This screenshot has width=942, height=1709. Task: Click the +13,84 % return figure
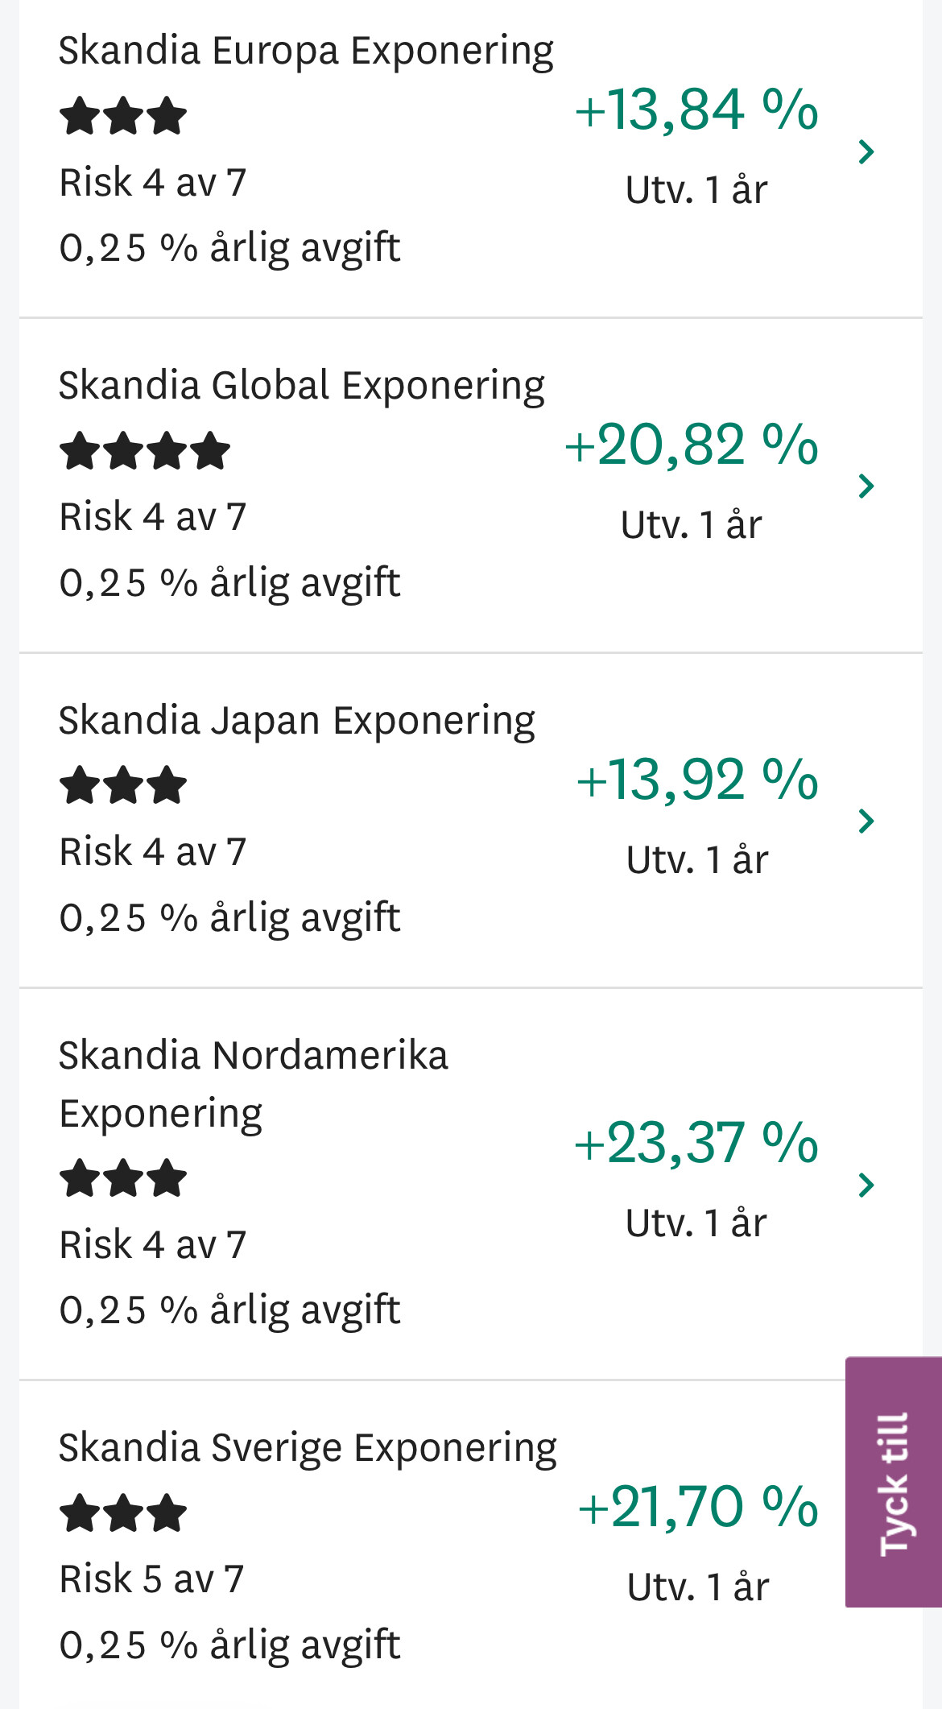(696, 110)
